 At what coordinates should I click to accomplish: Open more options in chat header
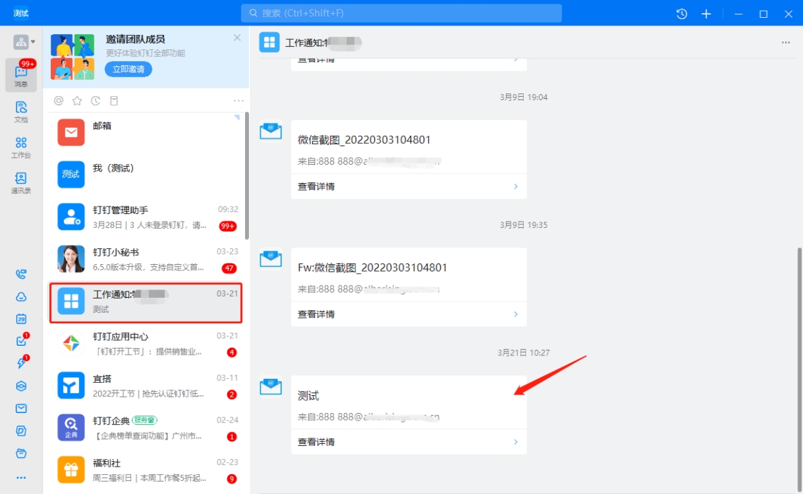click(786, 43)
